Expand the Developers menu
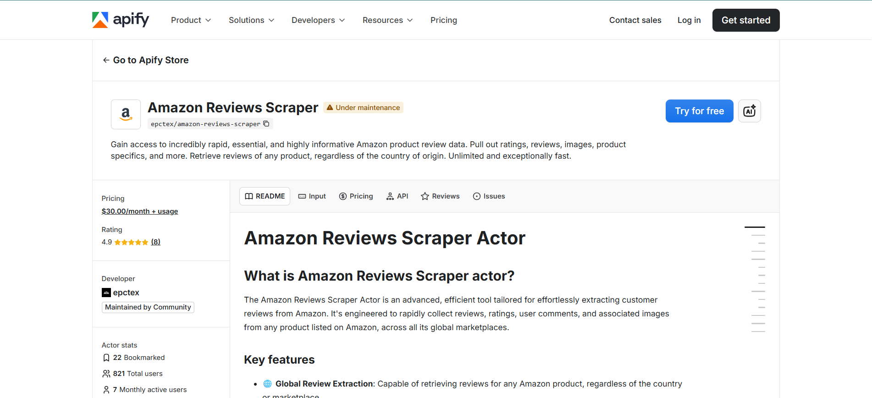872x398 pixels. [x=318, y=20]
